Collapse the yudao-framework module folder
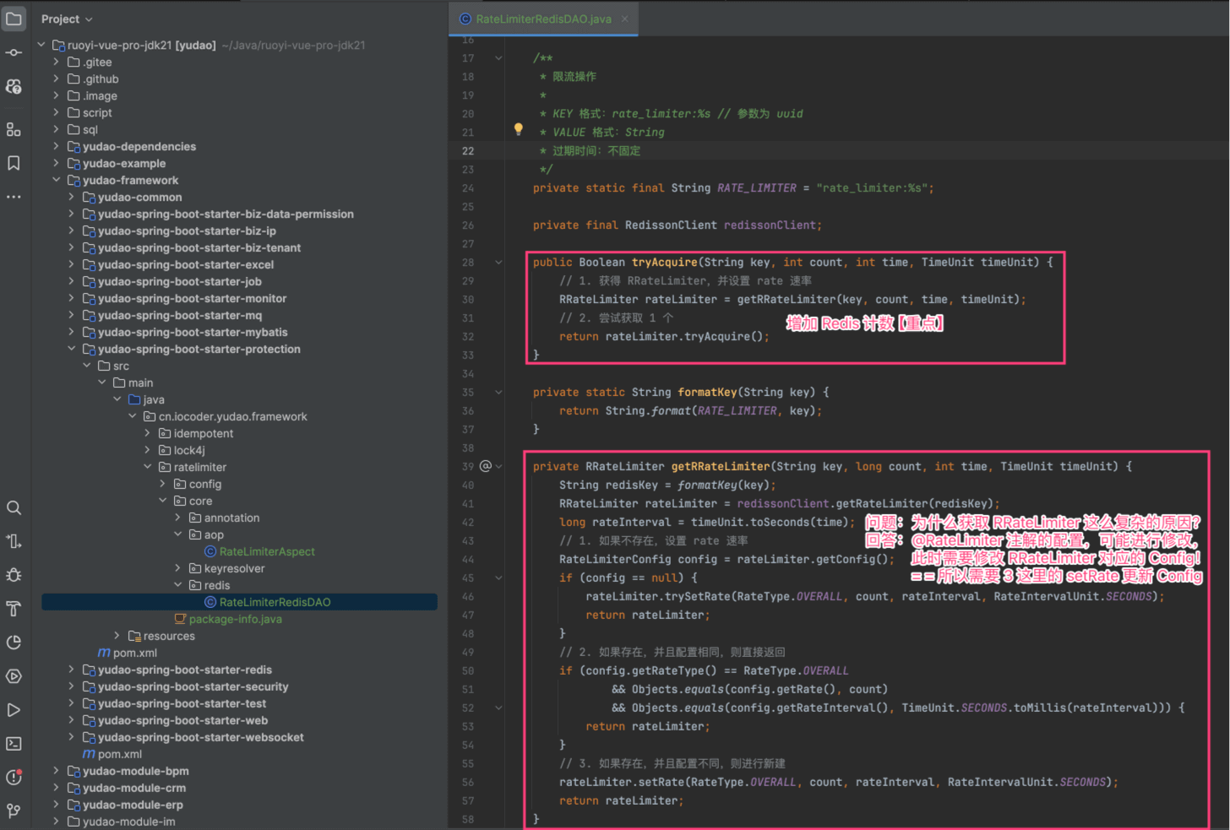 pyautogui.click(x=57, y=180)
